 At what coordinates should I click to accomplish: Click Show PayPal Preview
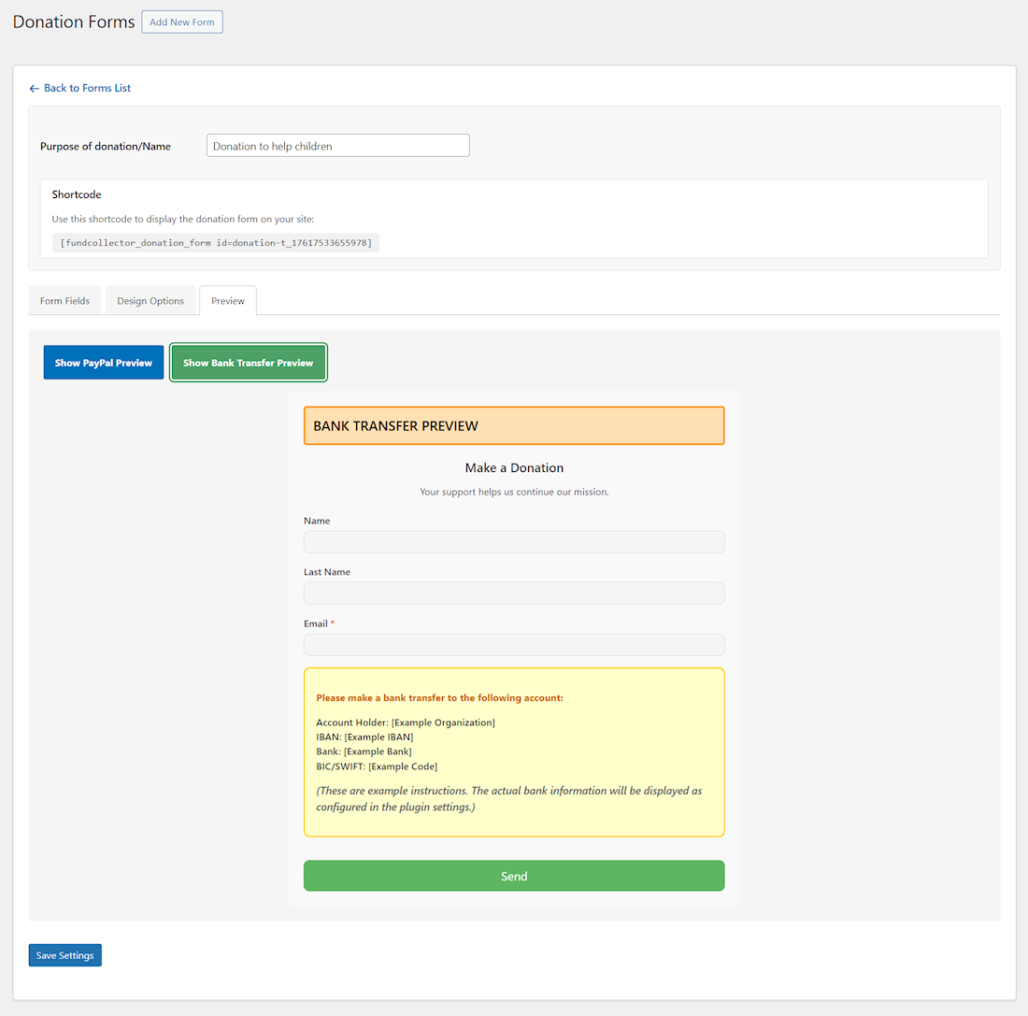coord(103,362)
